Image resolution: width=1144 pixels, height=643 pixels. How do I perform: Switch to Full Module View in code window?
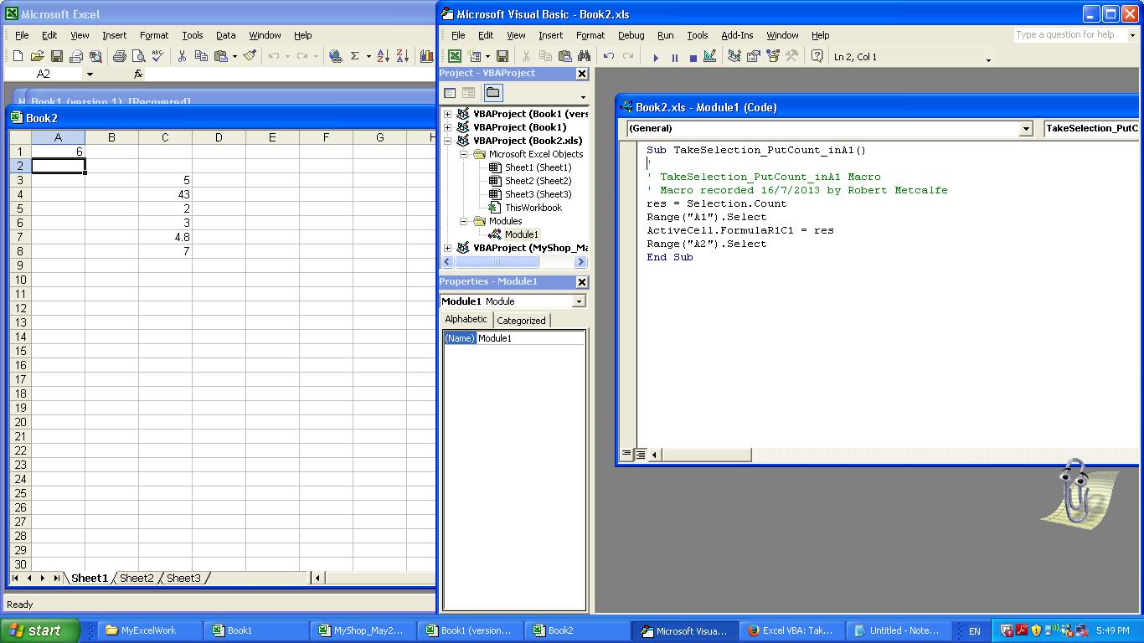(640, 454)
